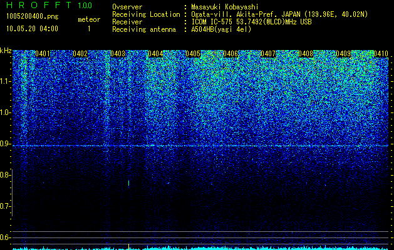Click the HROFFT 1.00 title text
This screenshot has width=394, height=250.
(49, 5)
